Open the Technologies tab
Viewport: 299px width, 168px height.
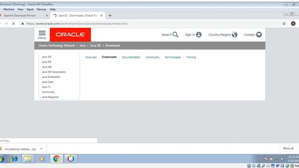(172, 57)
